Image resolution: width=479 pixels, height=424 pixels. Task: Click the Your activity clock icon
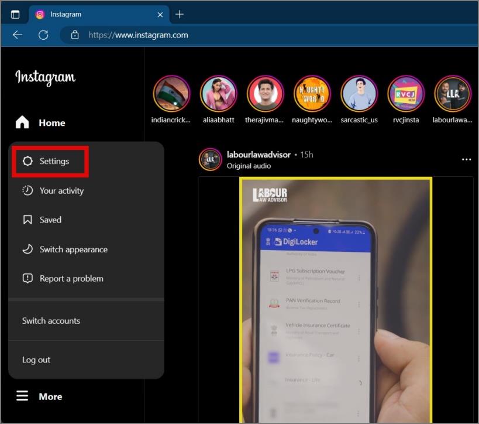pyautogui.click(x=27, y=190)
